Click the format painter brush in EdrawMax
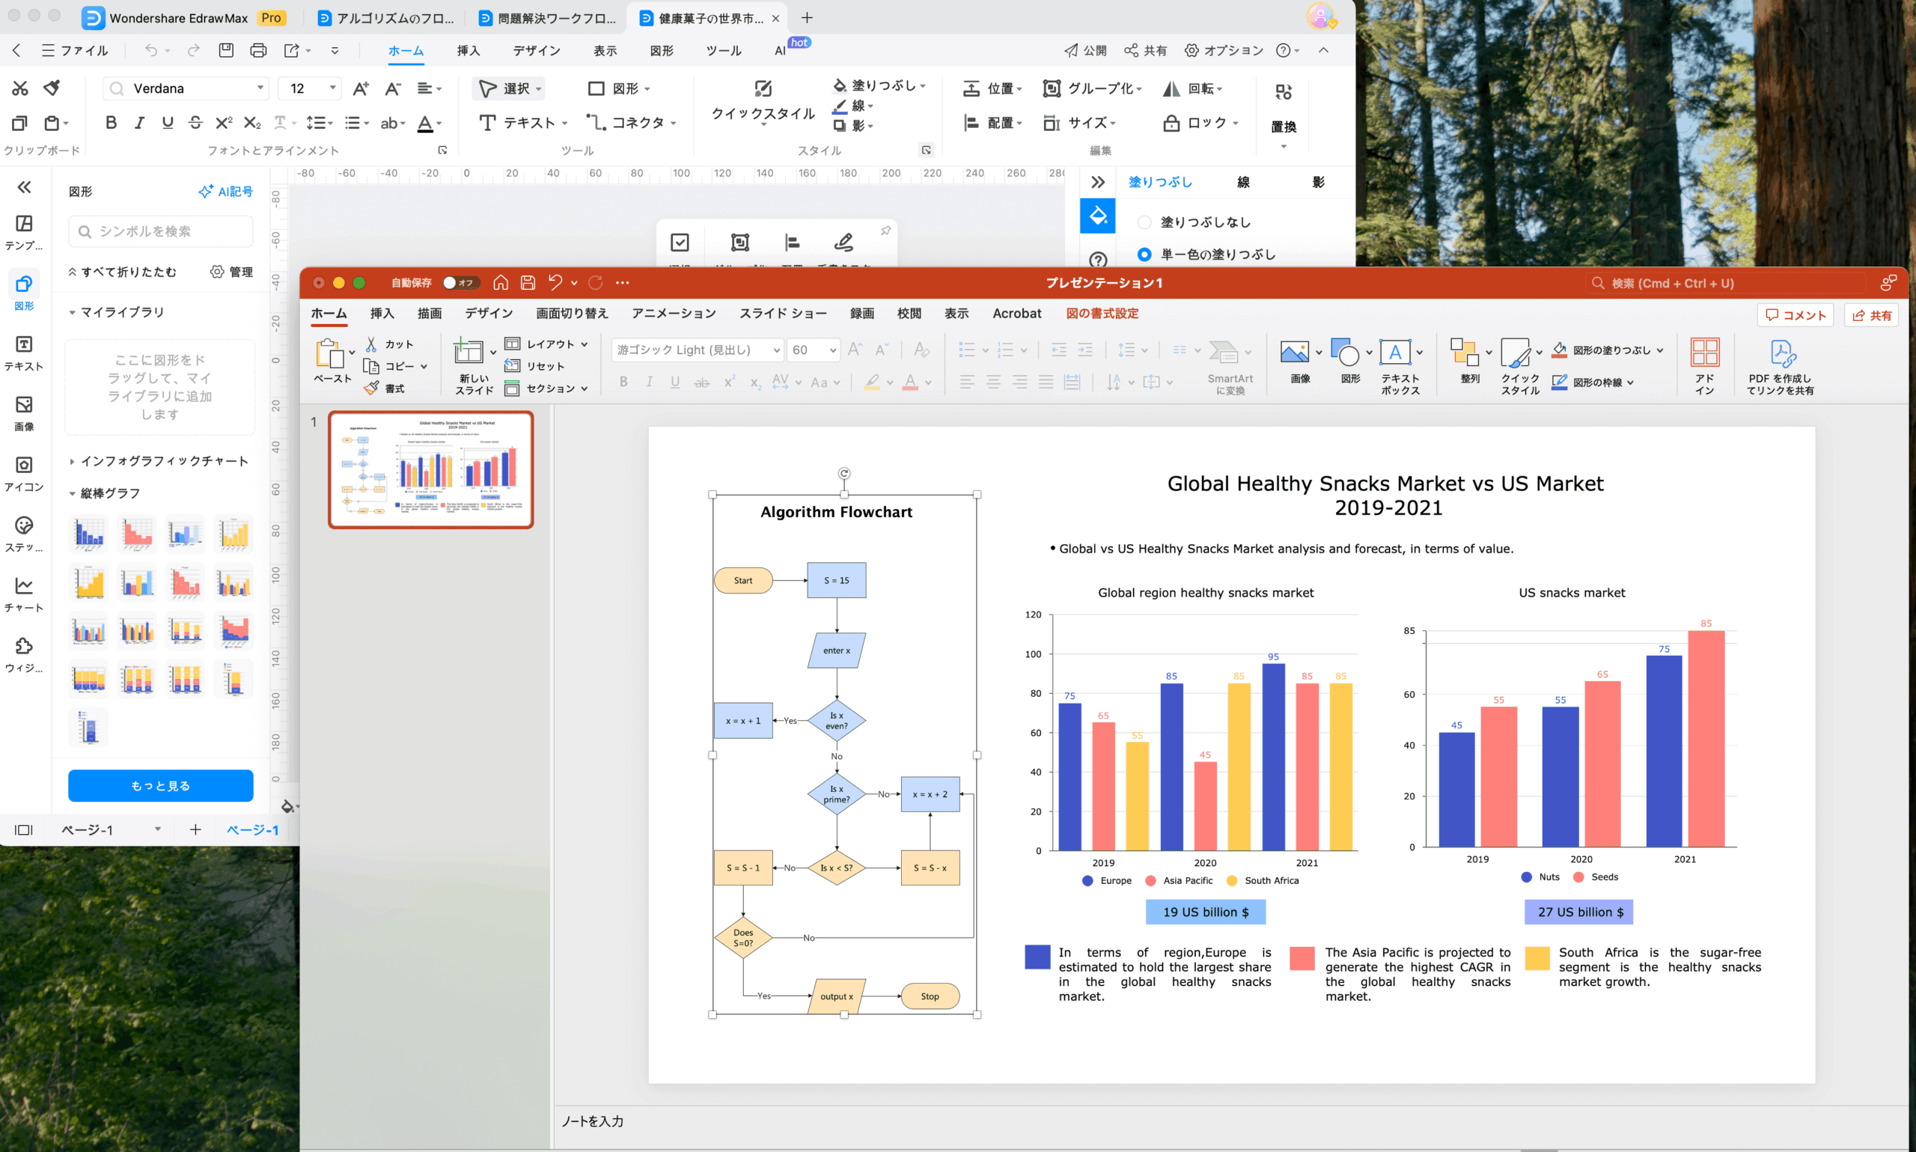Screen dimensions: 1916x1152 (x=52, y=88)
